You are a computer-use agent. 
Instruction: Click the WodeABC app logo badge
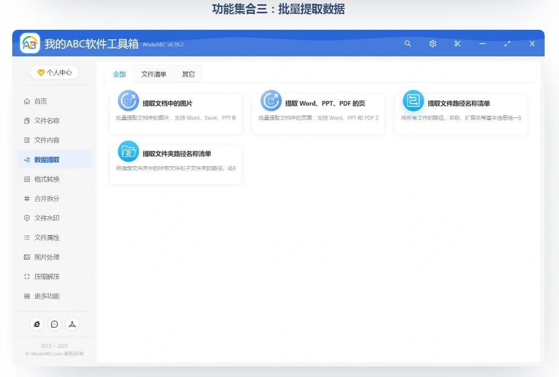29,43
